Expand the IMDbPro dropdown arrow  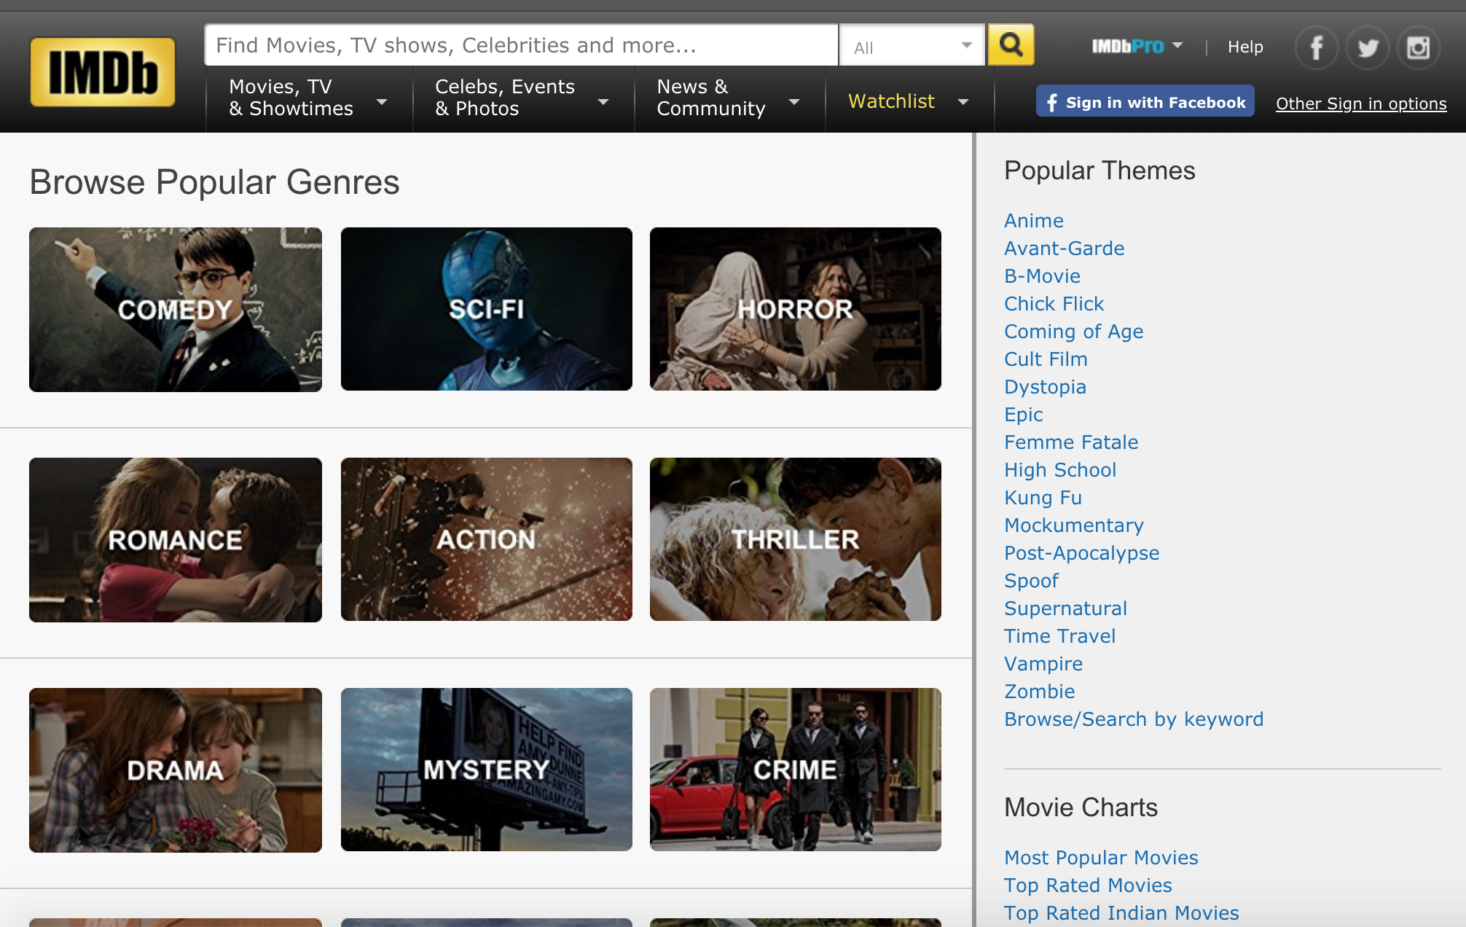pos(1177,45)
